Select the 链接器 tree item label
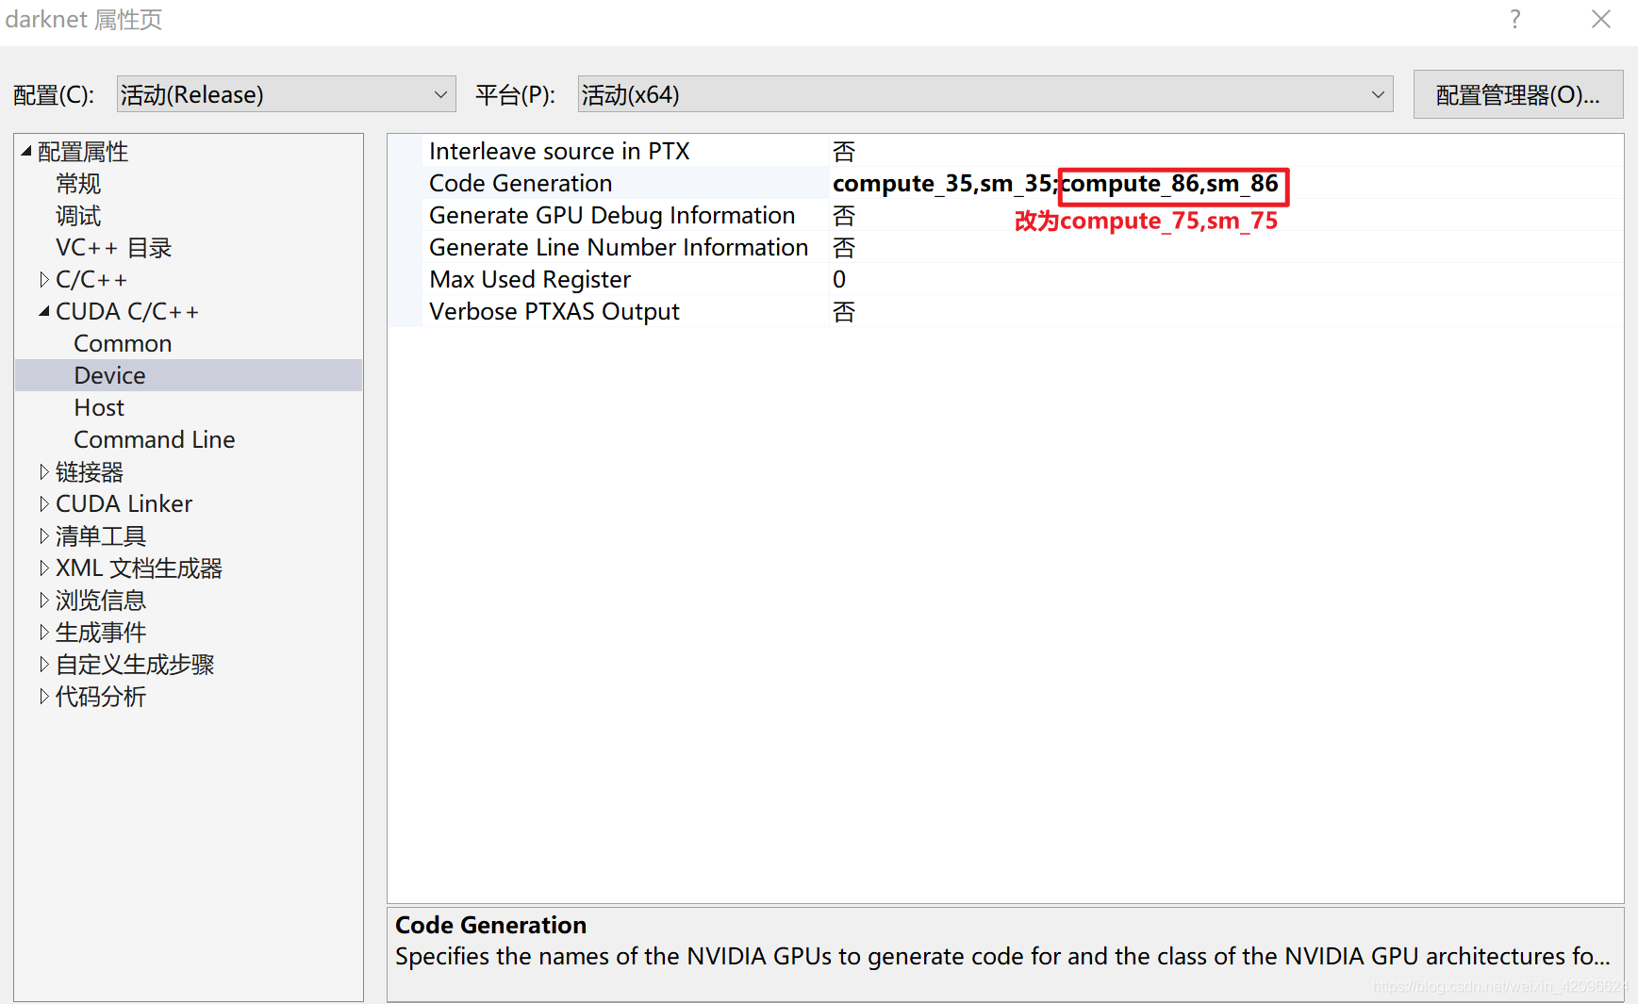This screenshot has width=1638, height=1004. click(x=90, y=471)
